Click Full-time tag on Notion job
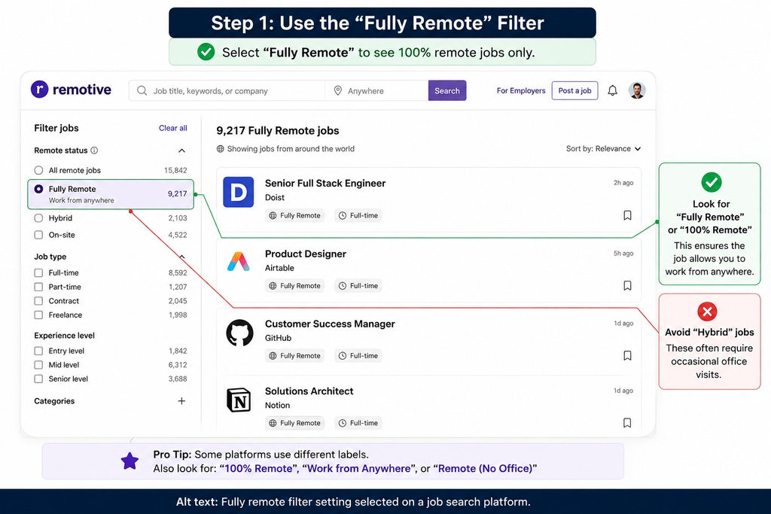Viewport: 771px width, 514px height. 358,423
